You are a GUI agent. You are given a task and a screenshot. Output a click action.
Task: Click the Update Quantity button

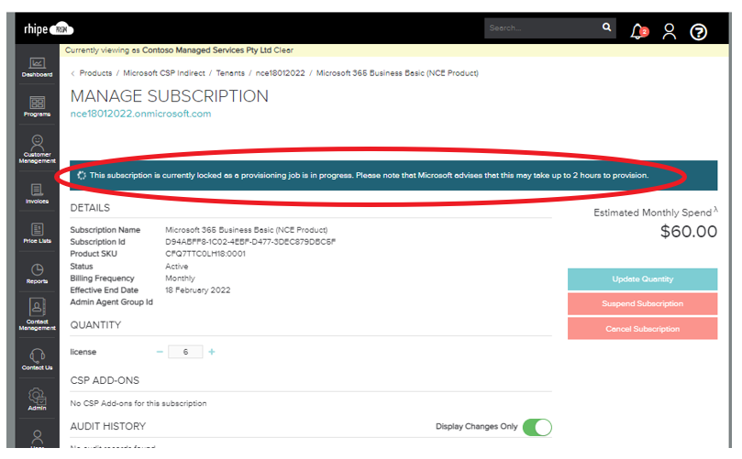click(x=642, y=279)
